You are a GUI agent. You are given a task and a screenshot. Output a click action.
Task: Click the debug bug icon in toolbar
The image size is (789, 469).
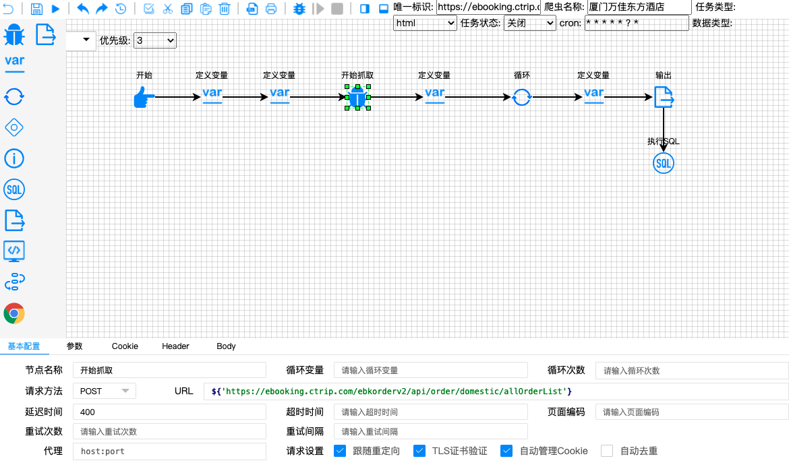[x=299, y=9]
